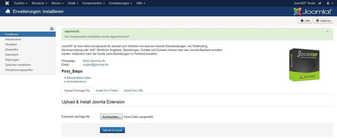Visit the https://joomisp.de homepage link

coord(94,61)
